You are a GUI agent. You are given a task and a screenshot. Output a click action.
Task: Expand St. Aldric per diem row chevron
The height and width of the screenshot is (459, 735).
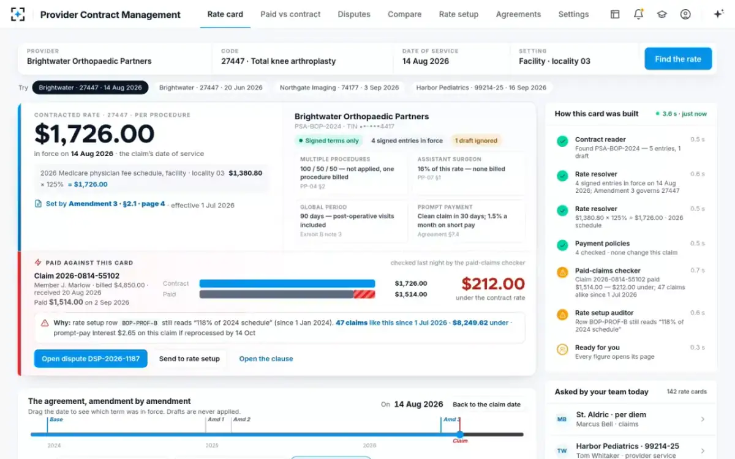703,419
